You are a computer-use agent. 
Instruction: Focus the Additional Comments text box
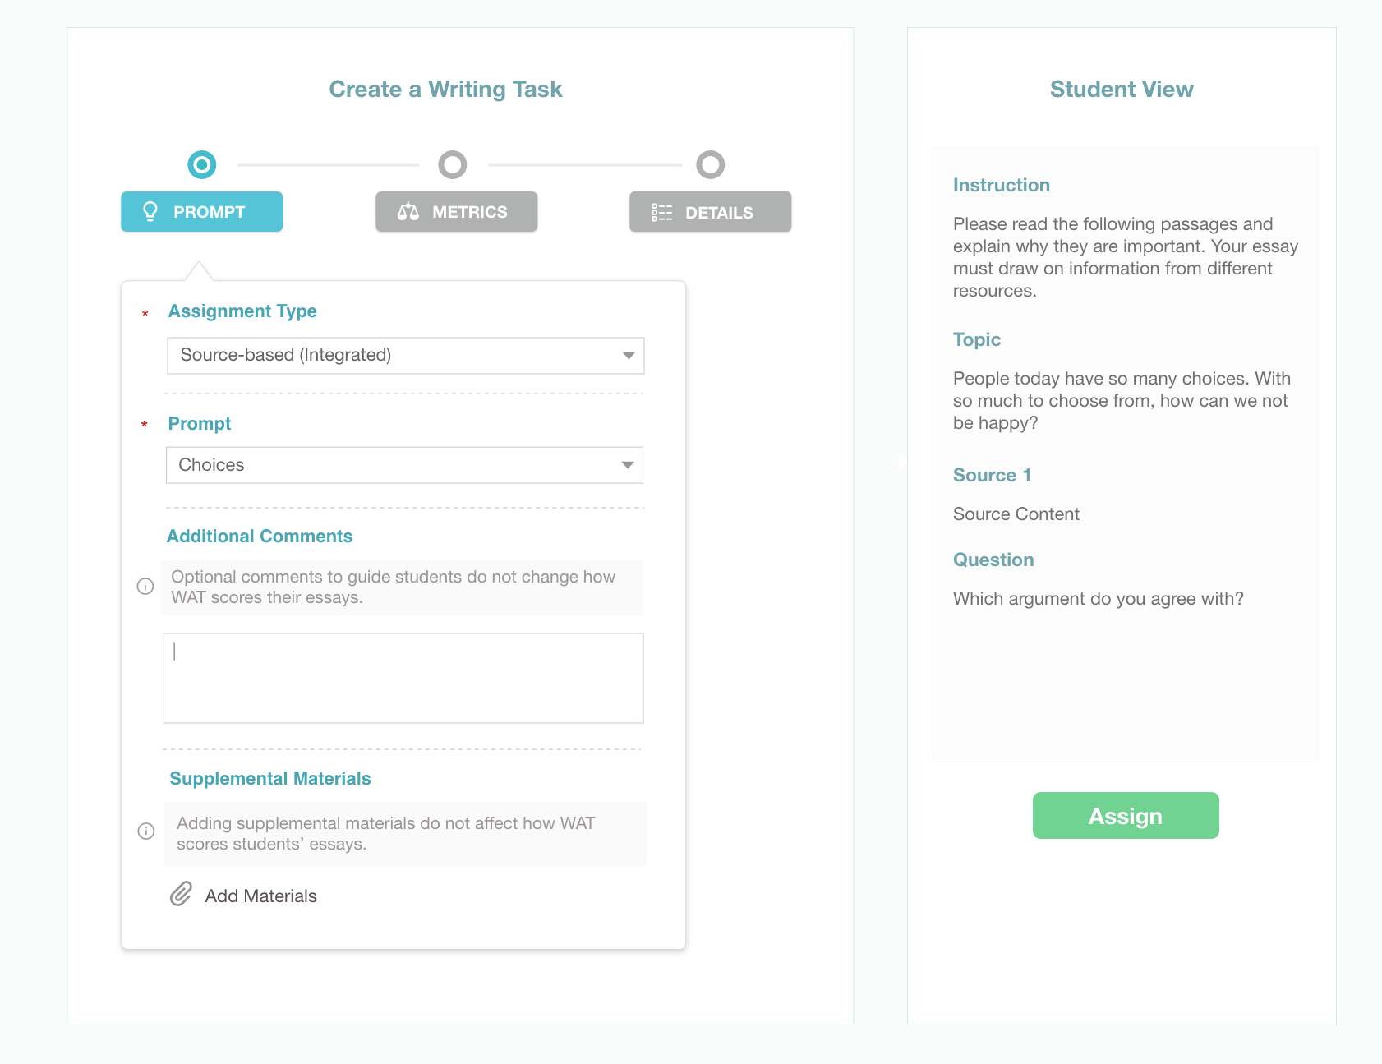tap(403, 678)
